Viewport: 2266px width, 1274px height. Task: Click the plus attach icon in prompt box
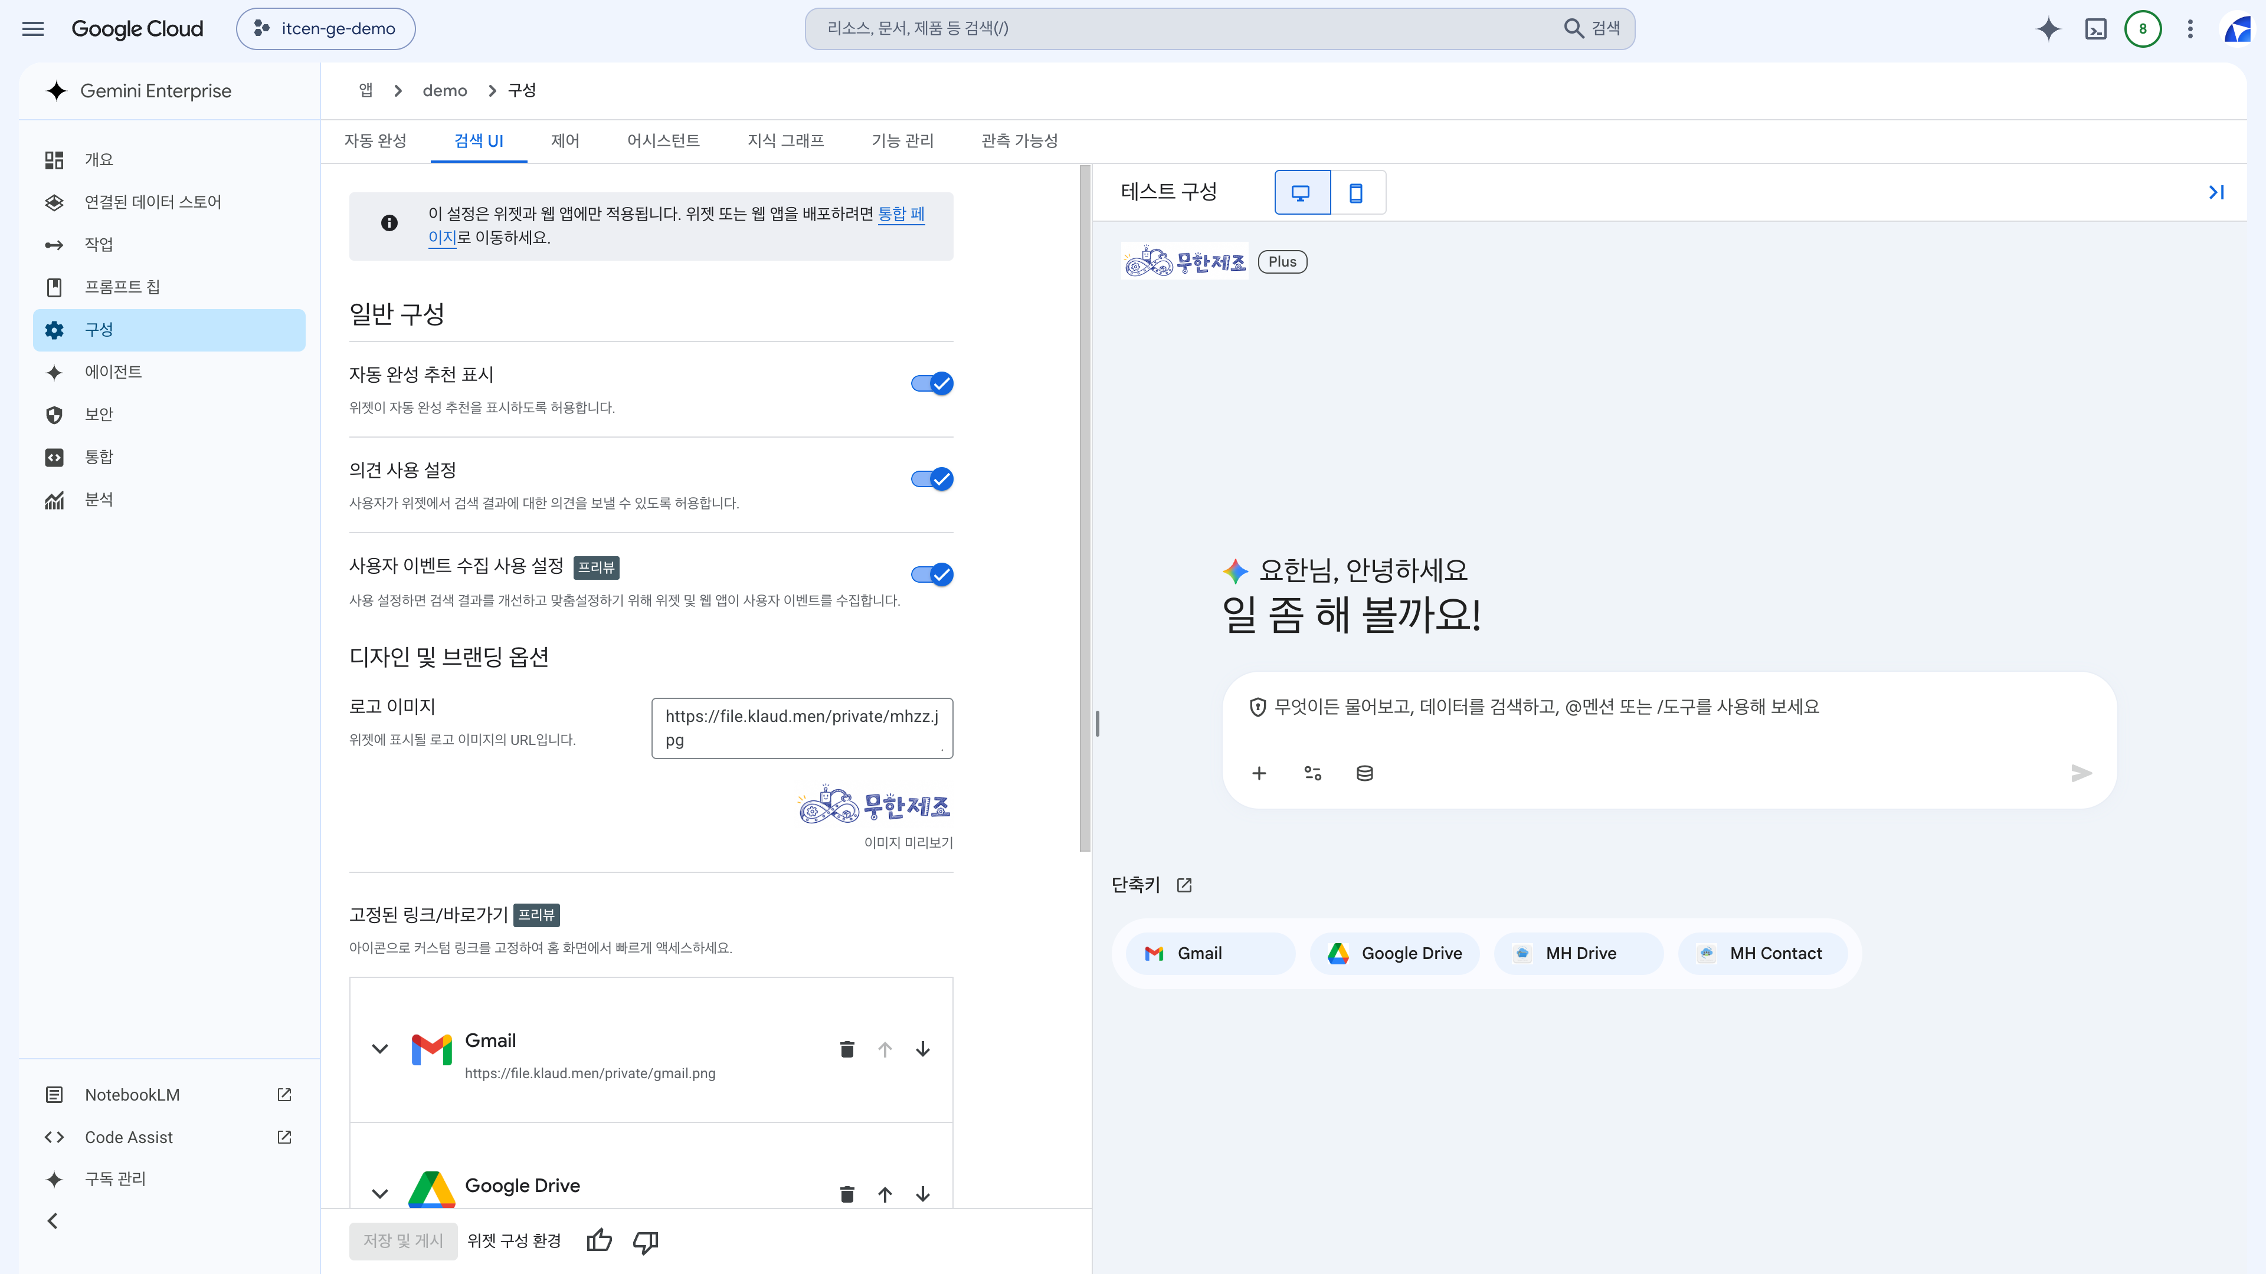pyautogui.click(x=1259, y=773)
